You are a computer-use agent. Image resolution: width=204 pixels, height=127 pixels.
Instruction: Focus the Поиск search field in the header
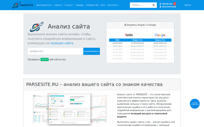pos(140,5)
